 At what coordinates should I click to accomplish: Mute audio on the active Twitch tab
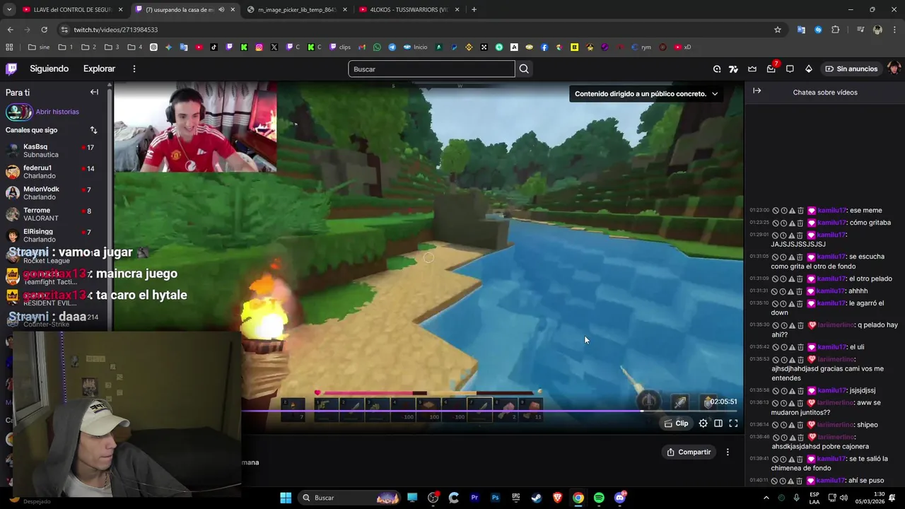pos(221,10)
